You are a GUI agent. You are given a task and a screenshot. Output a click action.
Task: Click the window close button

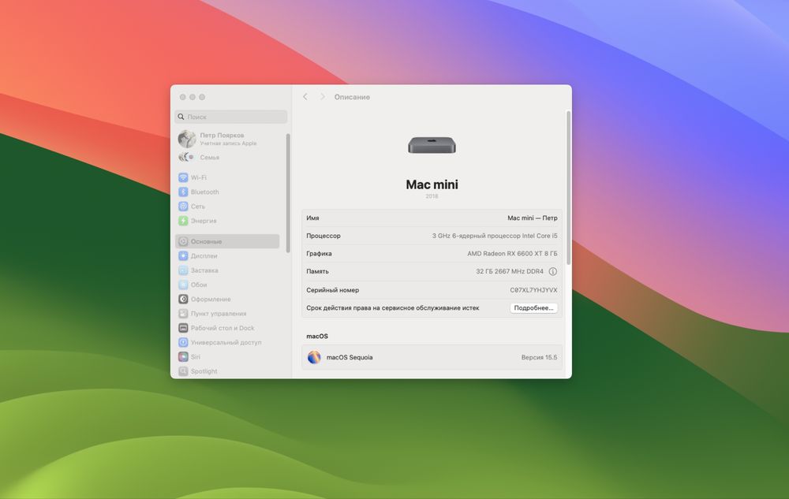pos(183,97)
